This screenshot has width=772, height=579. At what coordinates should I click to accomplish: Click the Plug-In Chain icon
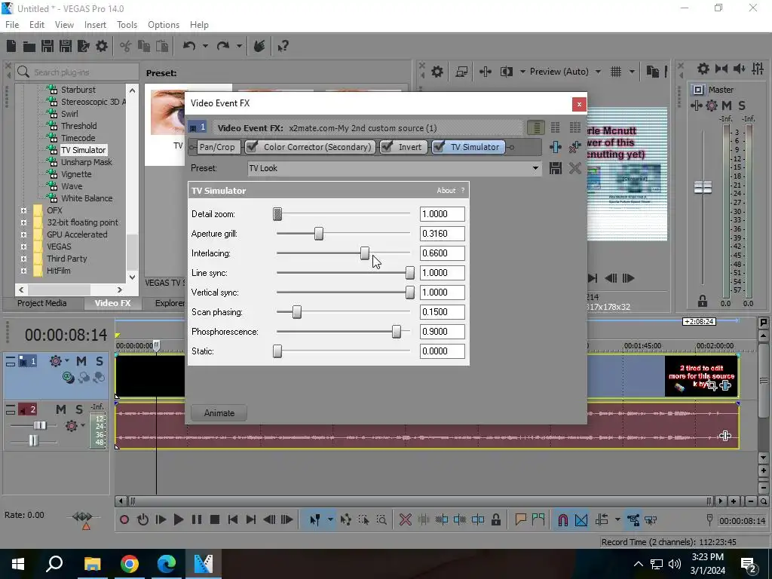pos(556,147)
